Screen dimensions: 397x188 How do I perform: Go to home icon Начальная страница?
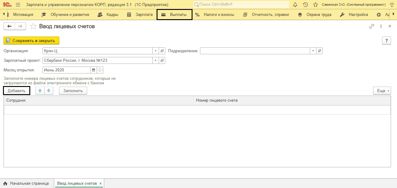pos(5,184)
